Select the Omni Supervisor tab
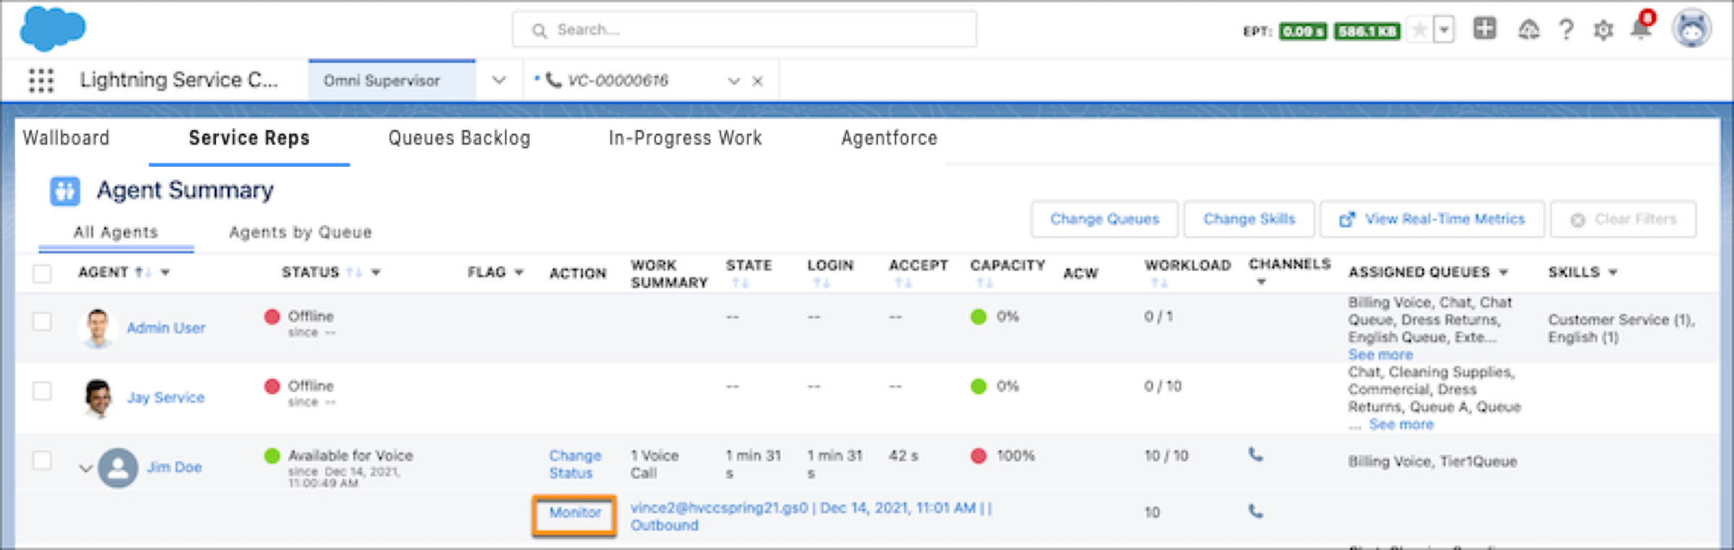The height and width of the screenshot is (550, 1734). (392, 80)
